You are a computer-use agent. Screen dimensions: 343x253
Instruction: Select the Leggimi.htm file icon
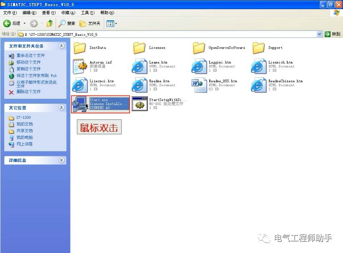(199, 66)
